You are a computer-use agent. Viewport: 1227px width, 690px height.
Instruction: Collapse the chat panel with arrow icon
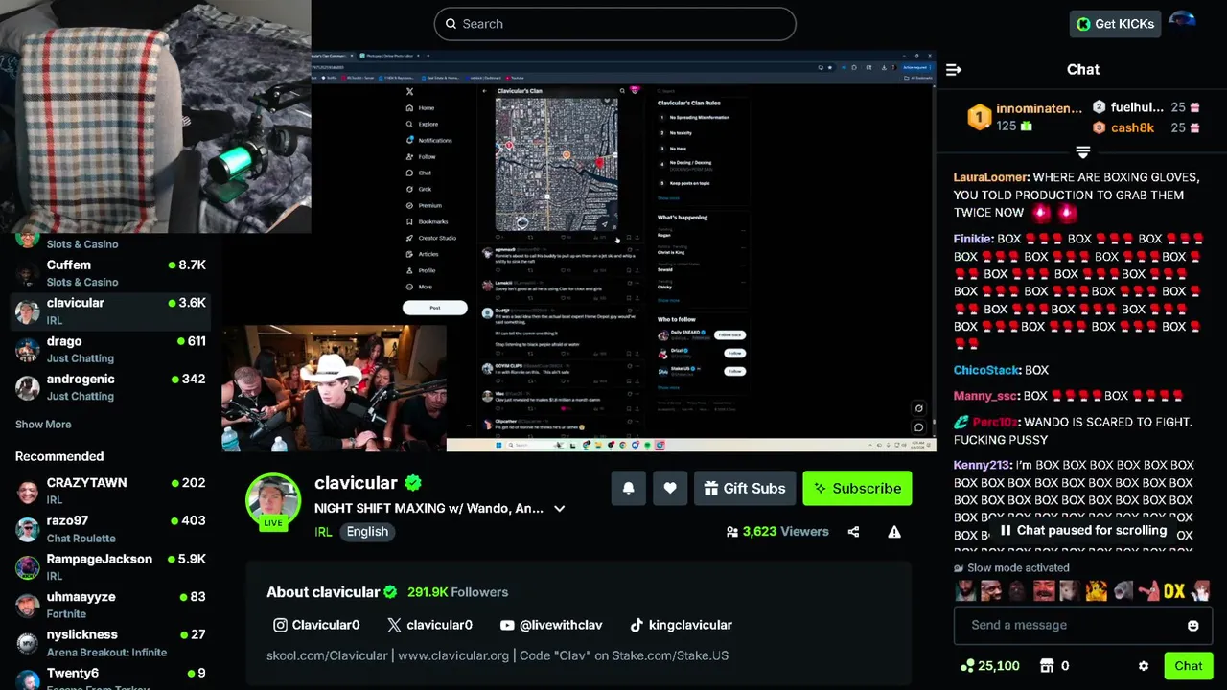[x=953, y=69]
